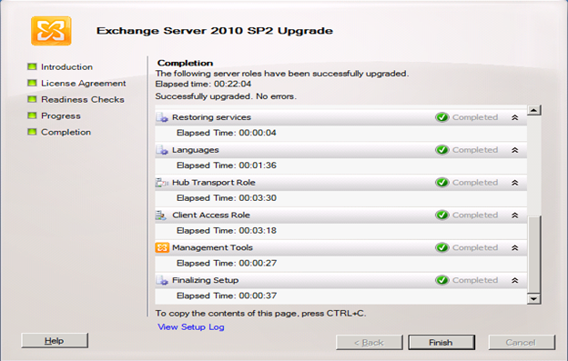Click Completed status for Finalizing Setup

(x=475, y=280)
